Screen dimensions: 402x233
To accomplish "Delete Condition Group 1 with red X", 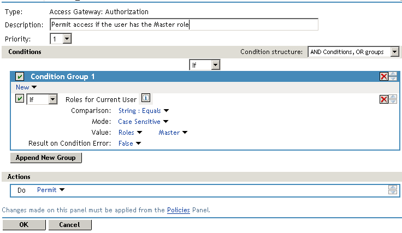I will (x=384, y=77).
